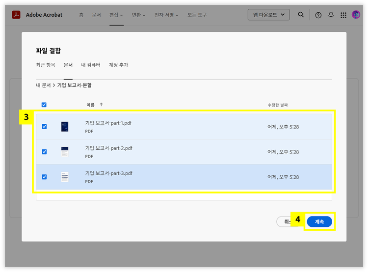Open the 문서 item in top navigation
This screenshot has height=272, width=368.
tap(97, 15)
